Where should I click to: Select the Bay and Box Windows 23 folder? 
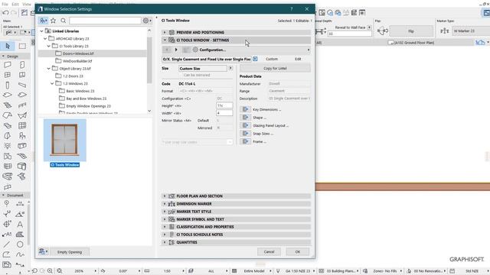(x=87, y=99)
